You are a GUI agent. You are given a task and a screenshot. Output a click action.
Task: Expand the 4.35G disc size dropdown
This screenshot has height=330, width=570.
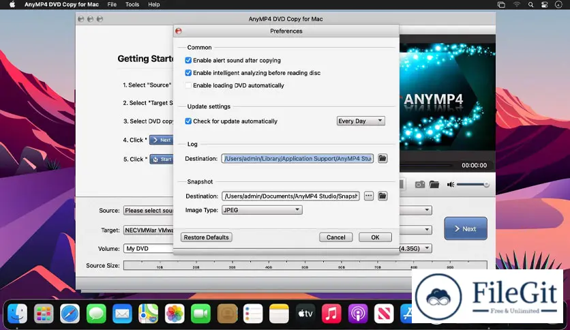(427, 248)
